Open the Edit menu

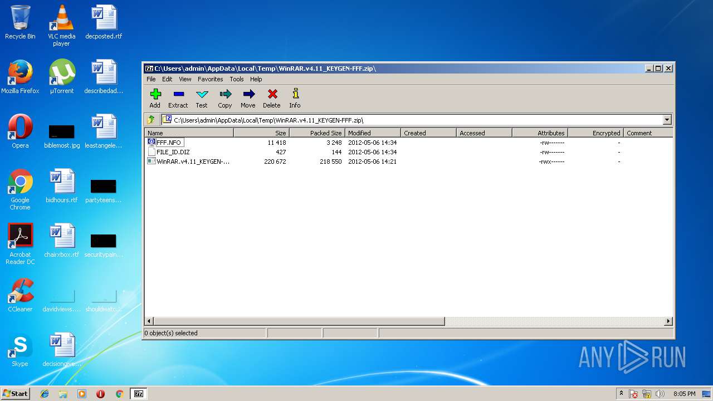[x=167, y=79]
